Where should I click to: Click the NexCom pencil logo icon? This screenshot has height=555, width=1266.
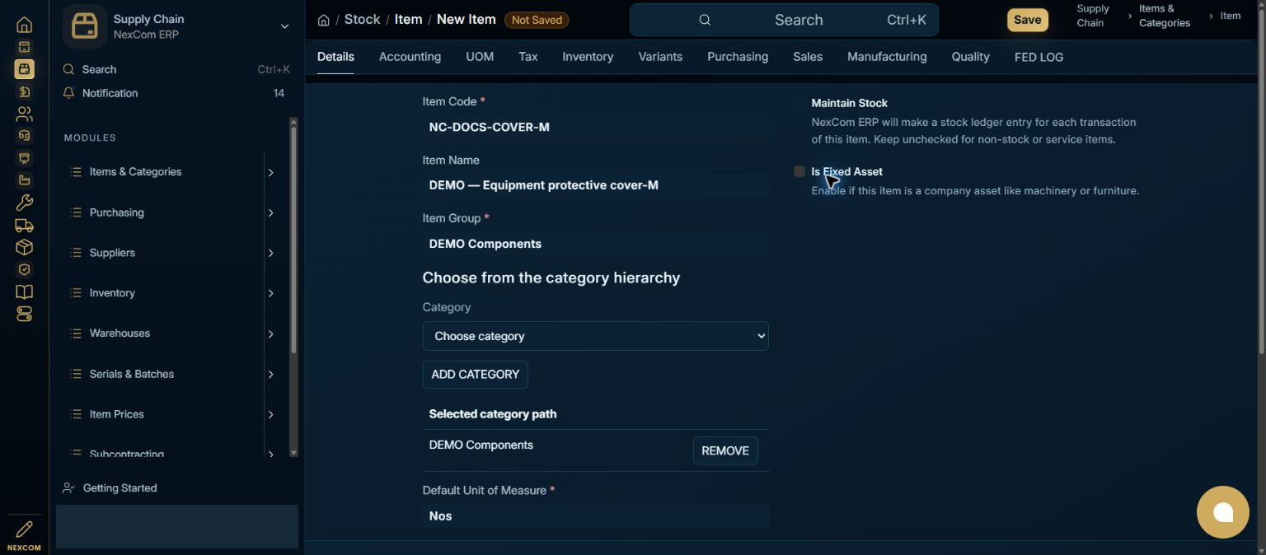24,529
